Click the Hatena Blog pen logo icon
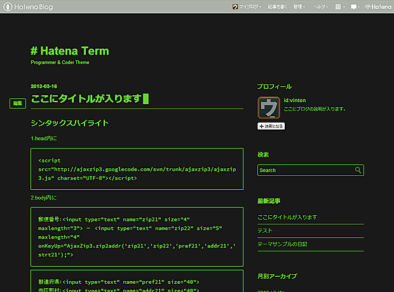 [8, 6]
